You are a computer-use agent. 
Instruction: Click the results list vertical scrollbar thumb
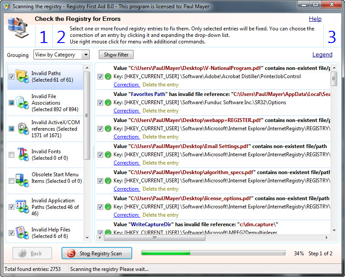334,79
